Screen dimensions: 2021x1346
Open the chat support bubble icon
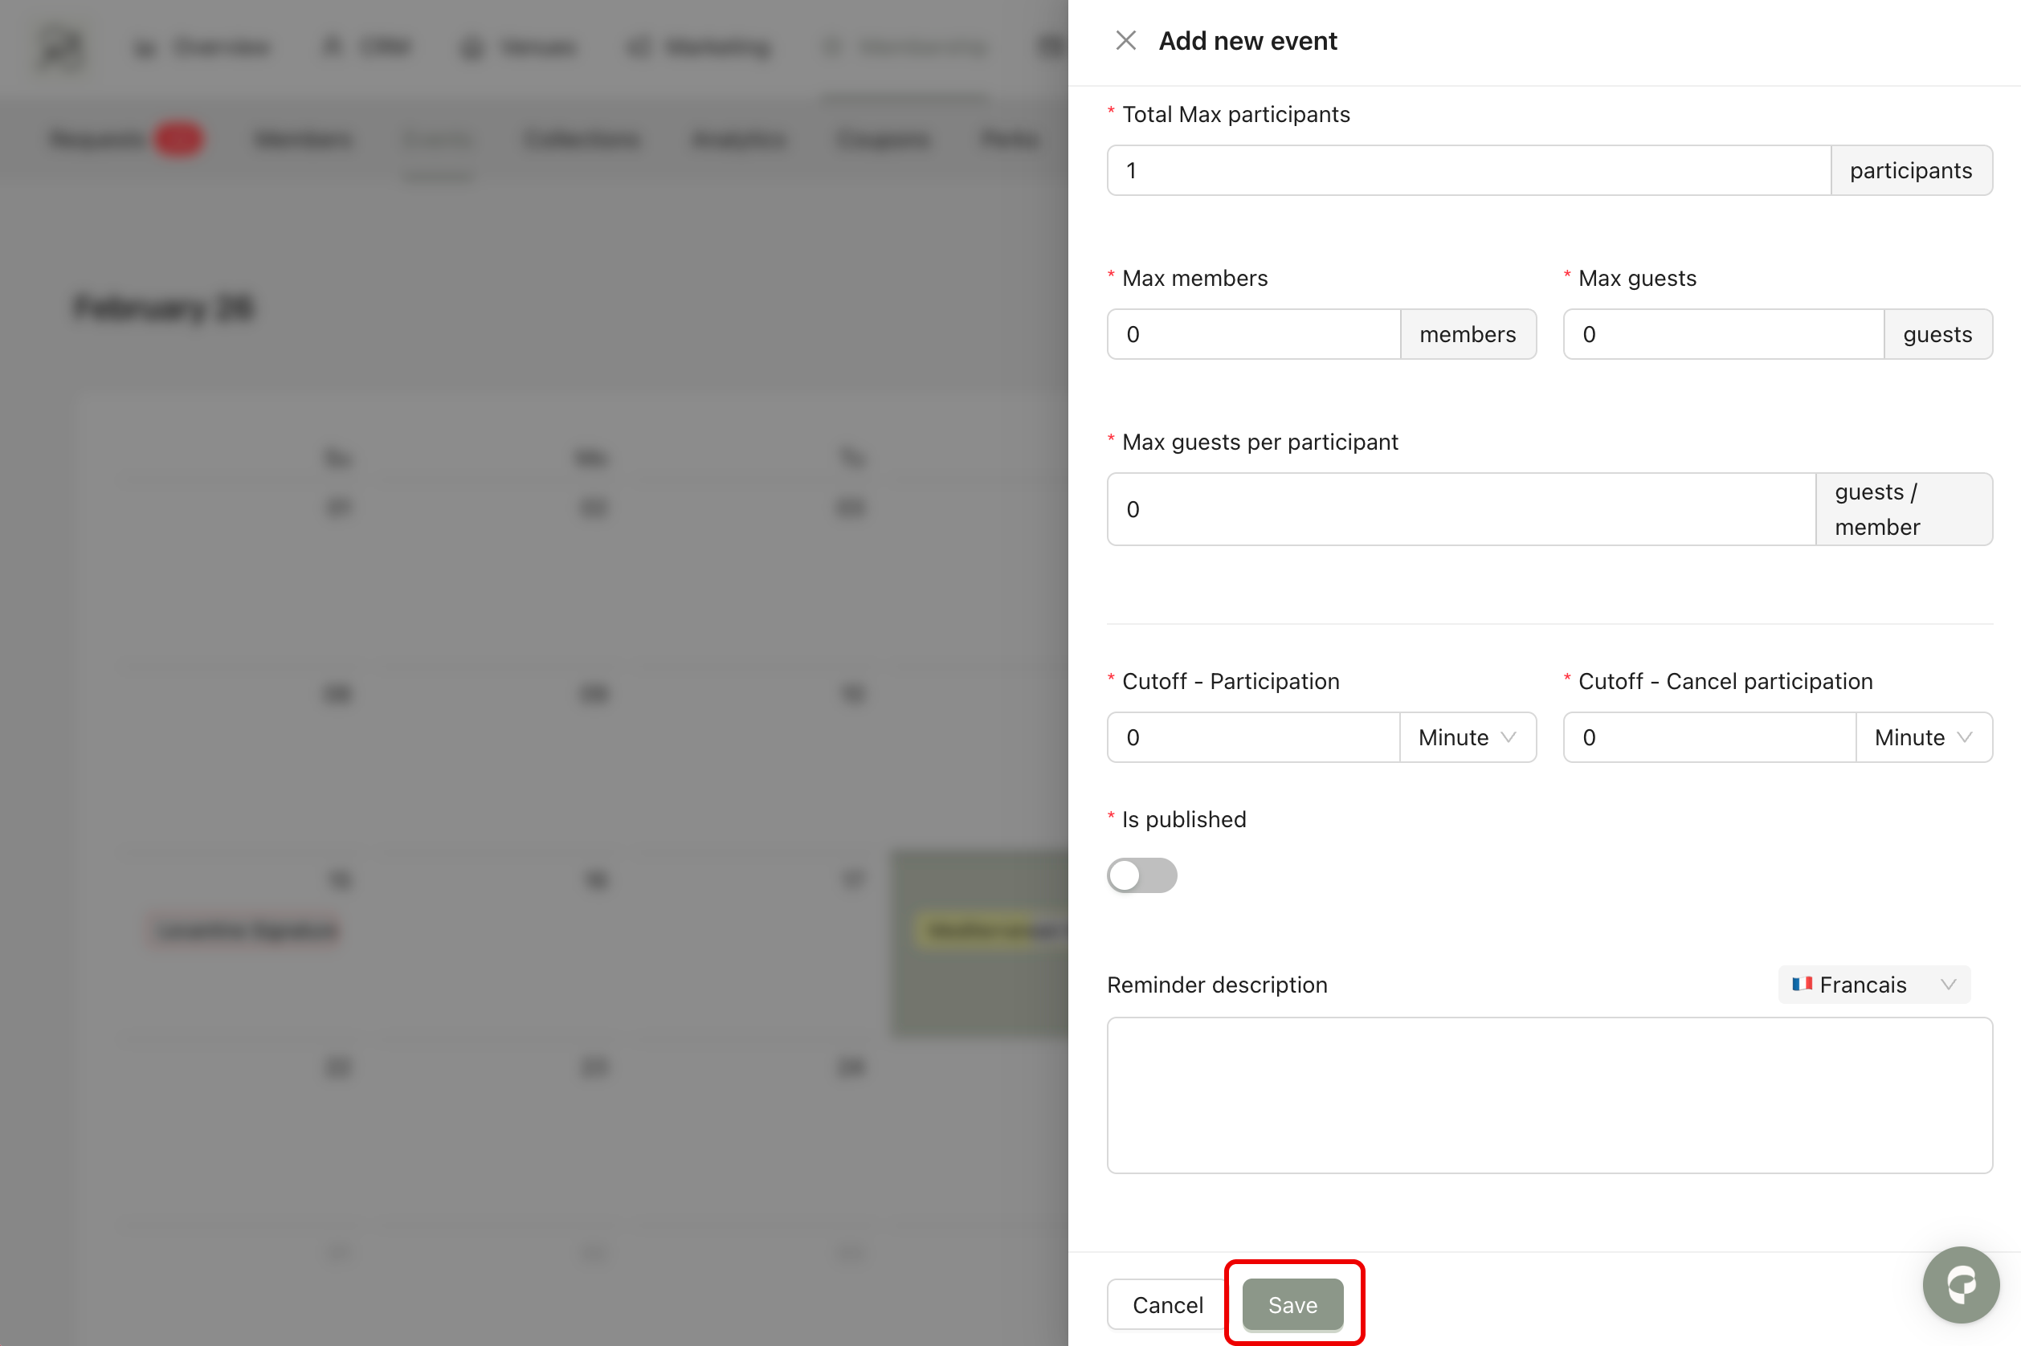click(x=1961, y=1285)
